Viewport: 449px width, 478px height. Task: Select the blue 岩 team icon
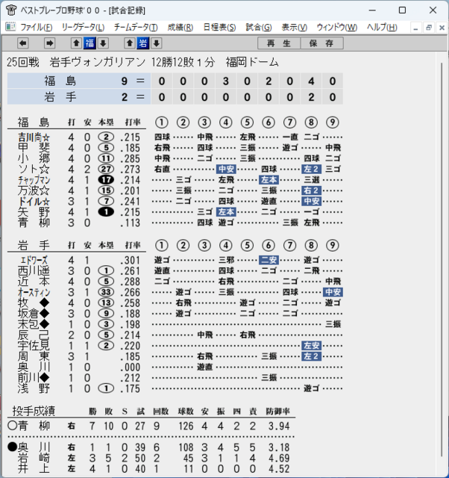pyautogui.click(x=142, y=43)
